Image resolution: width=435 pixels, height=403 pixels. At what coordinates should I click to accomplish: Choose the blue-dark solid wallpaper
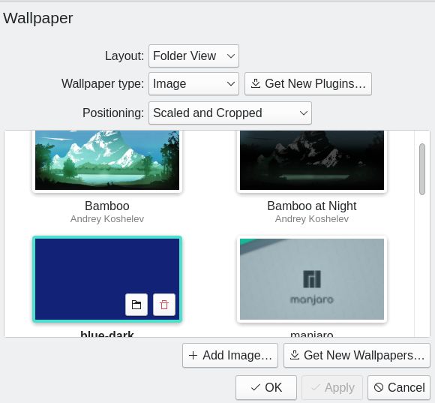107,279
